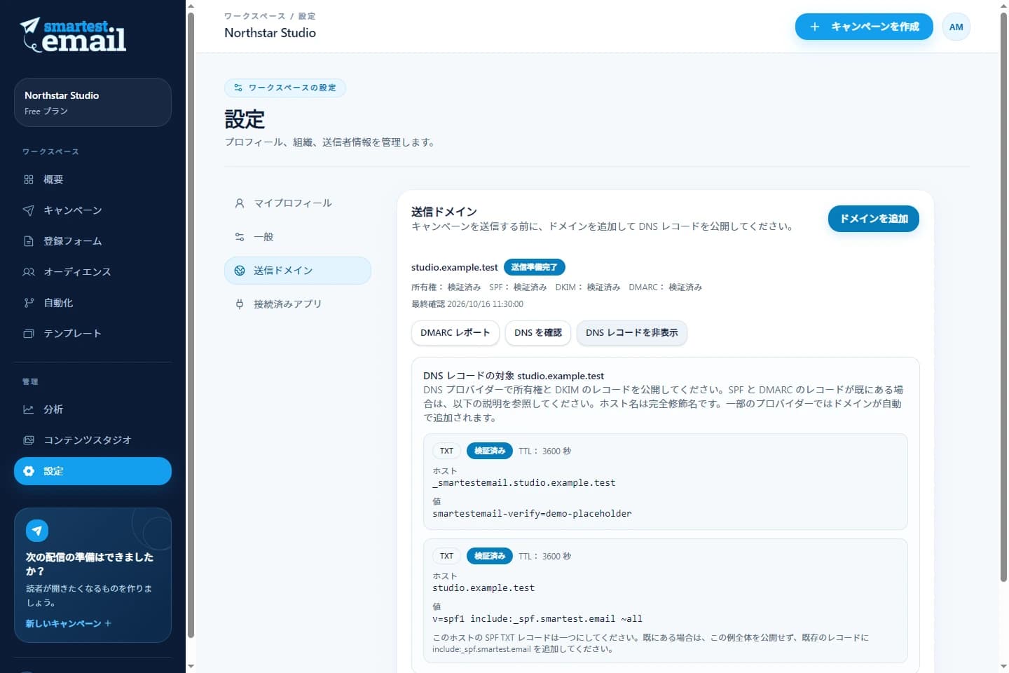Click the 登録フォーム document icon
1009x673 pixels.
29,241
